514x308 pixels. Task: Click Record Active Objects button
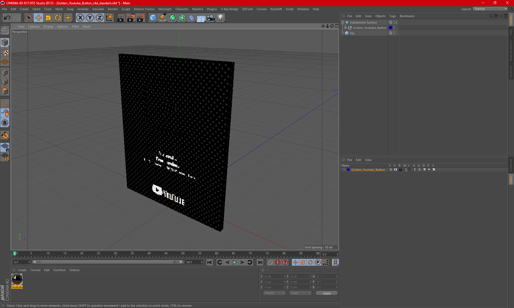[x=270, y=262]
